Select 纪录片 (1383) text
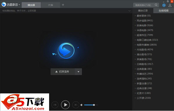The image size is (174, 111). [x=144, y=93]
